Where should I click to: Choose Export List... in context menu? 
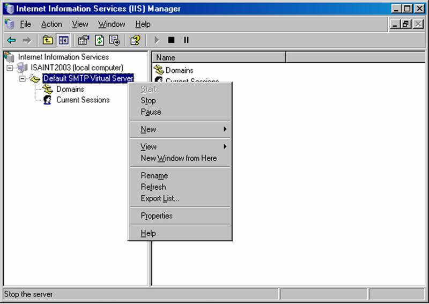(x=180, y=198)
